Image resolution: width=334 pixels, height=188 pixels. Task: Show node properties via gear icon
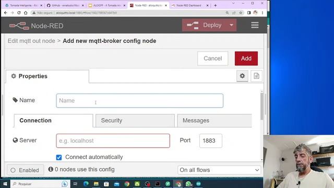242,76
